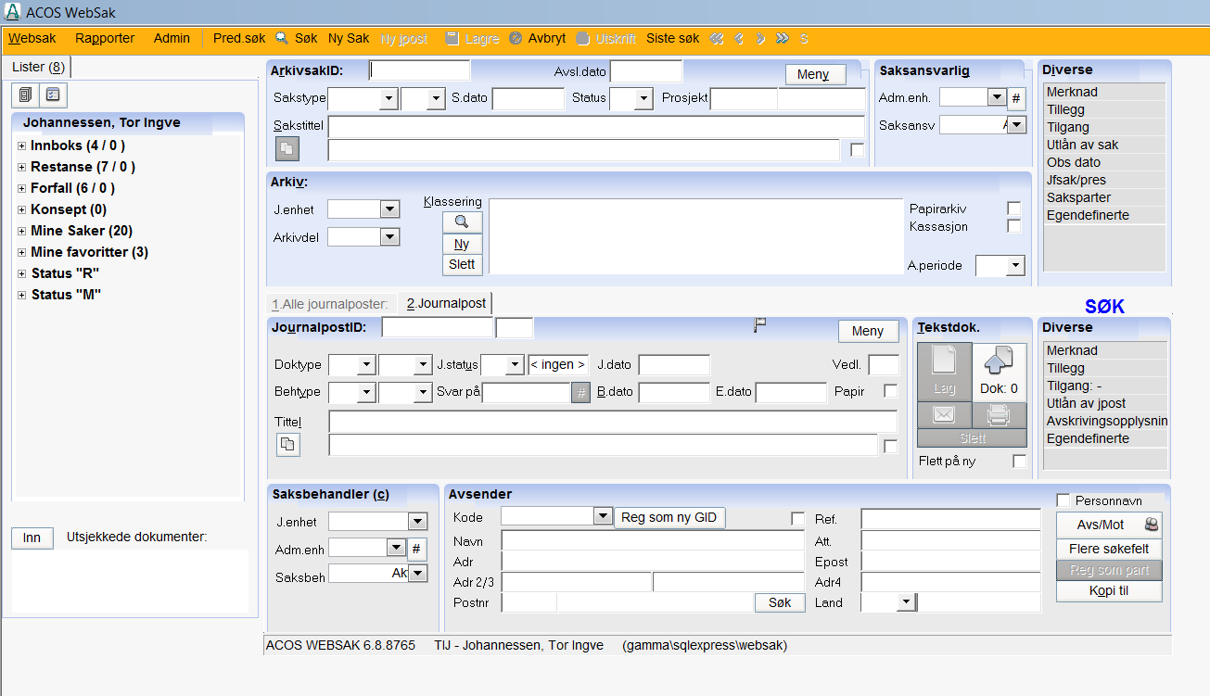The height and width of the screenshot is (696, 1210).
Task: Click the Slett button under Klassering
Action: click(462, 264)
